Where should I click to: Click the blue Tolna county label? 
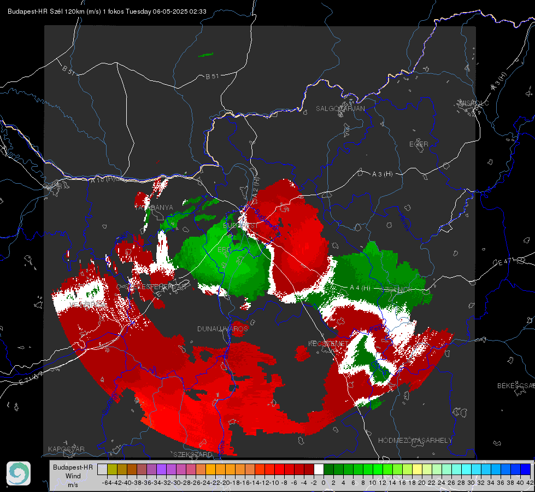coord(221,448)
